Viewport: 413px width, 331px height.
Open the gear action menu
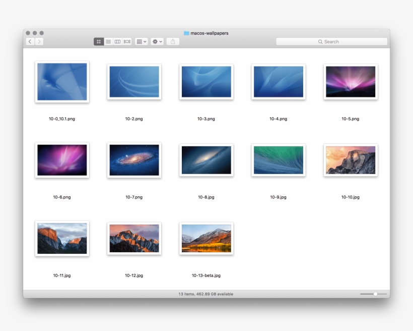click(157, 41)
